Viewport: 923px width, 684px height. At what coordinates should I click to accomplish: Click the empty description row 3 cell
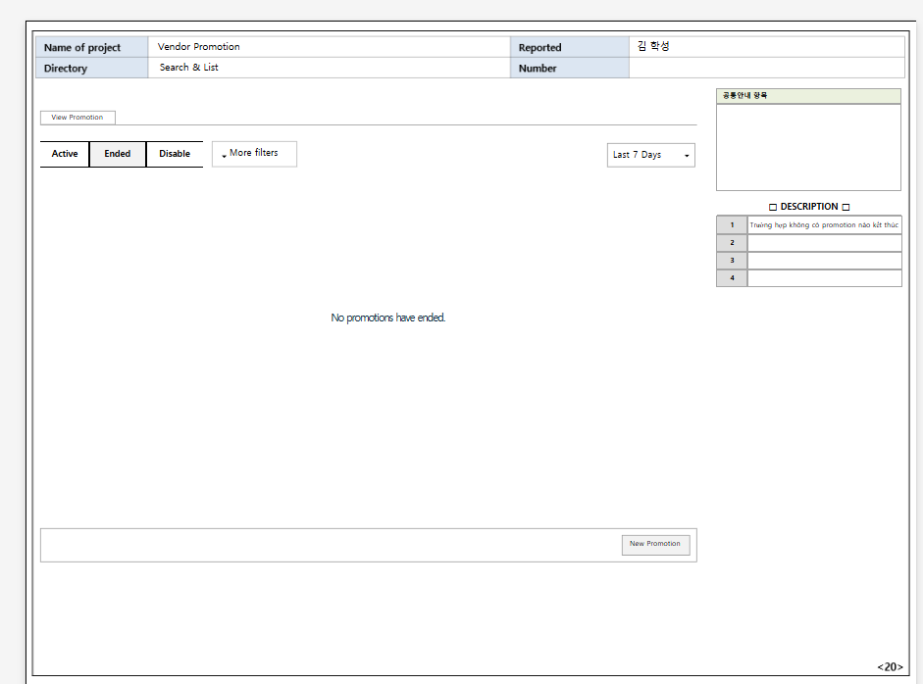(x=824, y=261)
